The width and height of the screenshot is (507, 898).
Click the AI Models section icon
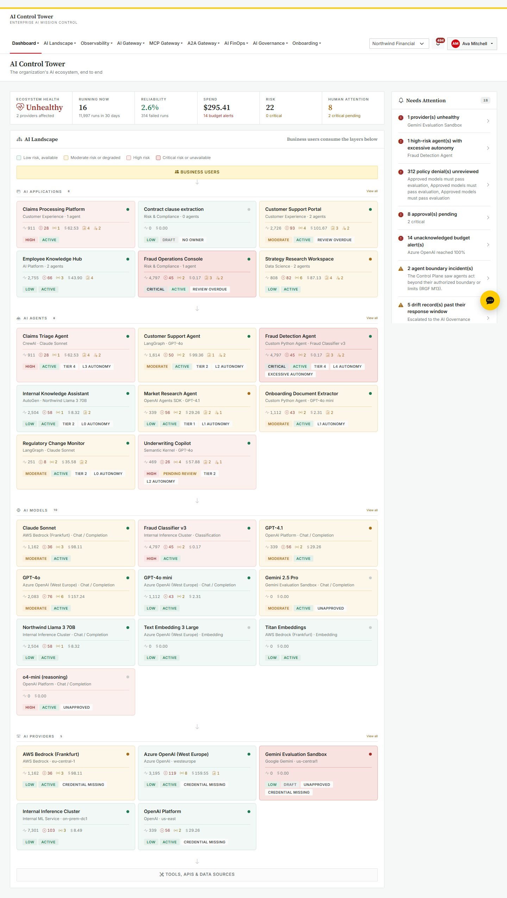pos(19,510)
